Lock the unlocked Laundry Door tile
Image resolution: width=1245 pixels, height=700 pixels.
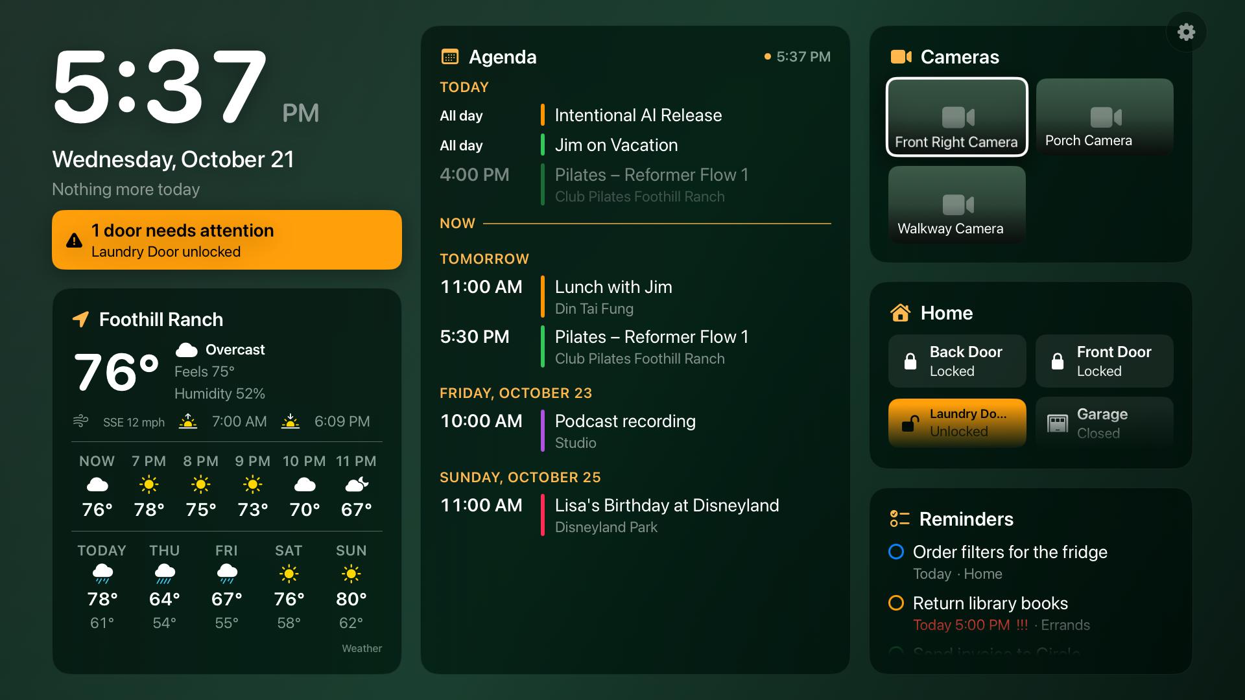pyautogui.click(x=957, y=423)
